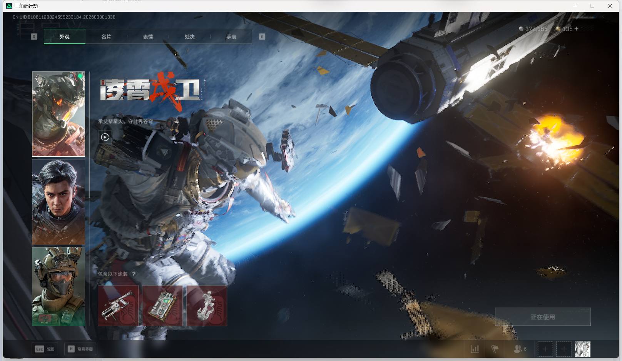Click the 正在使用 button
Viewport: 622px width, 361px height.
[x=543, y=317]
